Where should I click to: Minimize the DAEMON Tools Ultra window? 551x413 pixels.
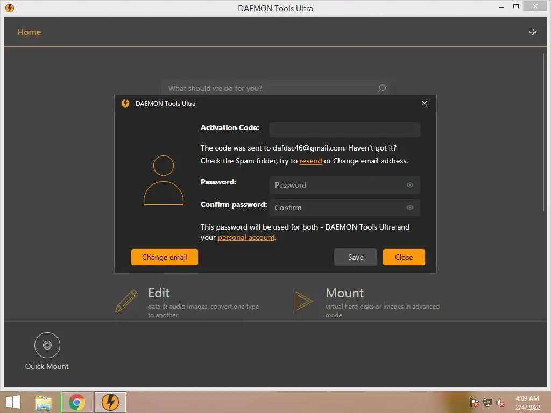click(501, 7)
